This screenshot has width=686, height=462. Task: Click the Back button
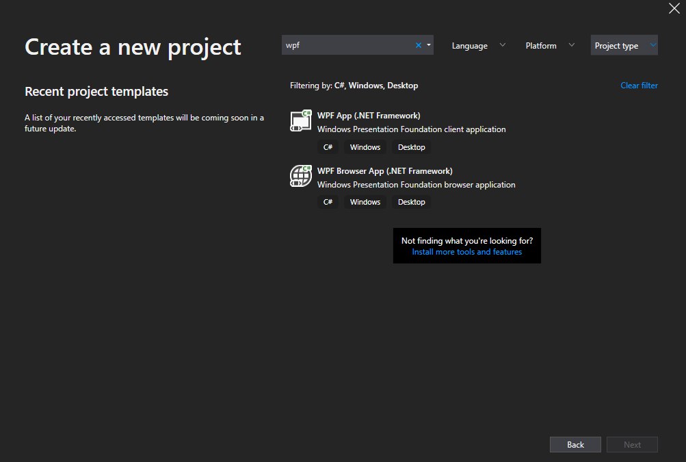pyautogui.click(x=575, y=444)
